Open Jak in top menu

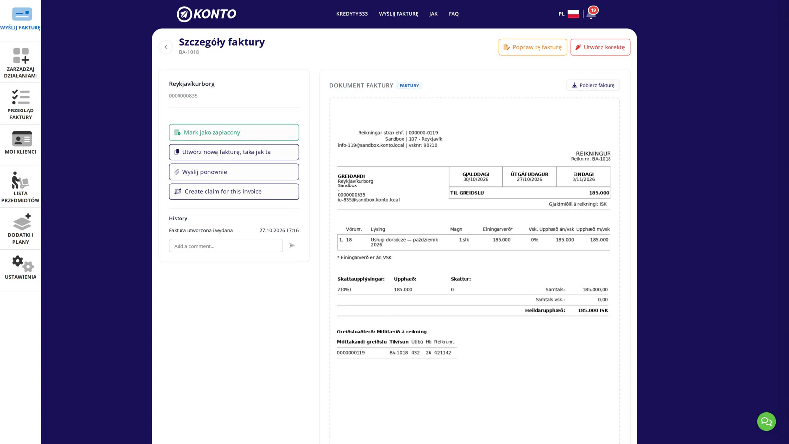433,14
